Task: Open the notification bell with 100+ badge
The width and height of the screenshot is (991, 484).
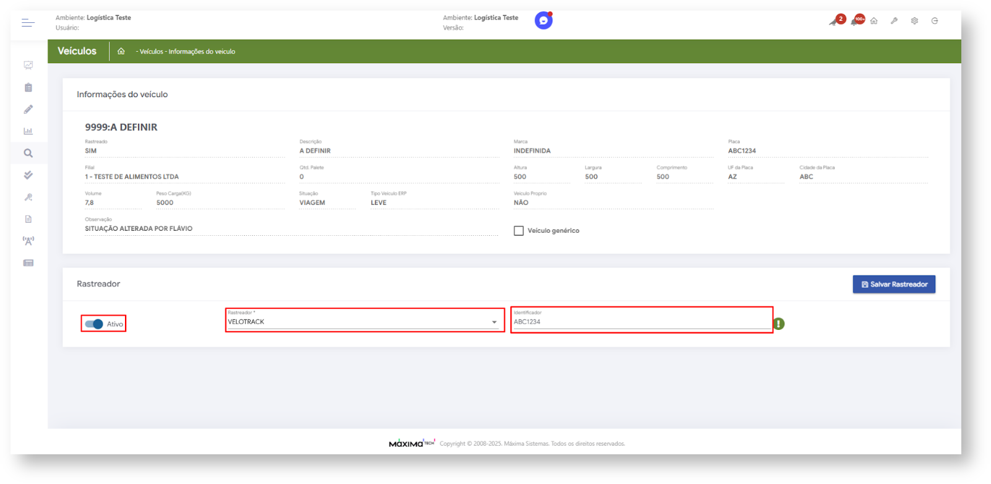Action: click(x=856, y=21)
